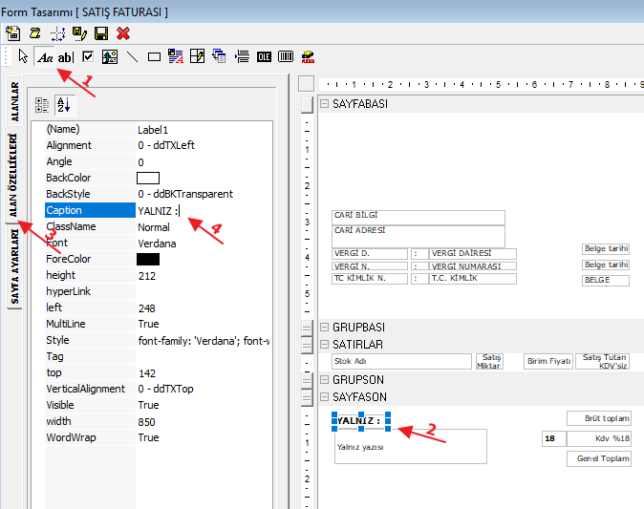Select the Alignment property row
The width and height of the screenshot is (644, 509).
(158, 145)
